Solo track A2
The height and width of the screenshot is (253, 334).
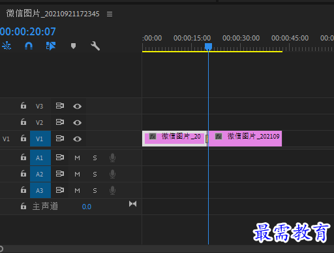click(95, 174)
